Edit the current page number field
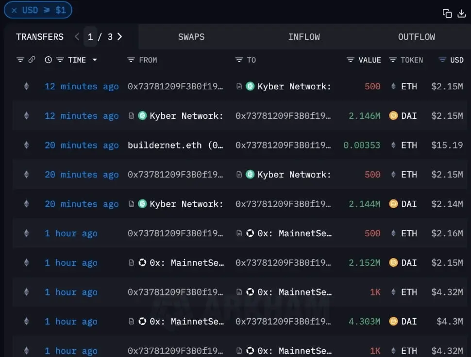This screenshot has height=357, width=471. [x=90, y=36]
